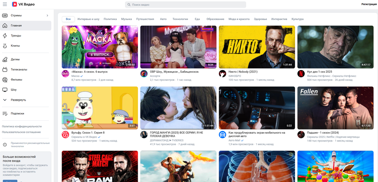The width and height of the screenshot is (378, 182).
Task: Click the Телеканалы TV icon
Action: (5, 70)
